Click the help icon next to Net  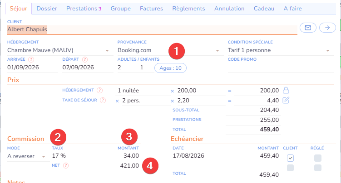66,165
